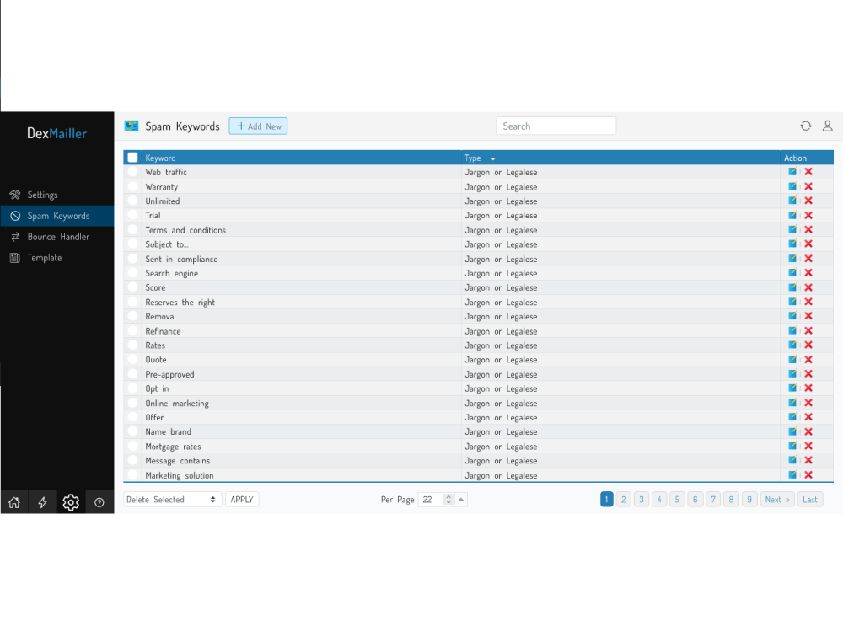
Task: Open Settings in the sidebar
Action: click(42, 195)
